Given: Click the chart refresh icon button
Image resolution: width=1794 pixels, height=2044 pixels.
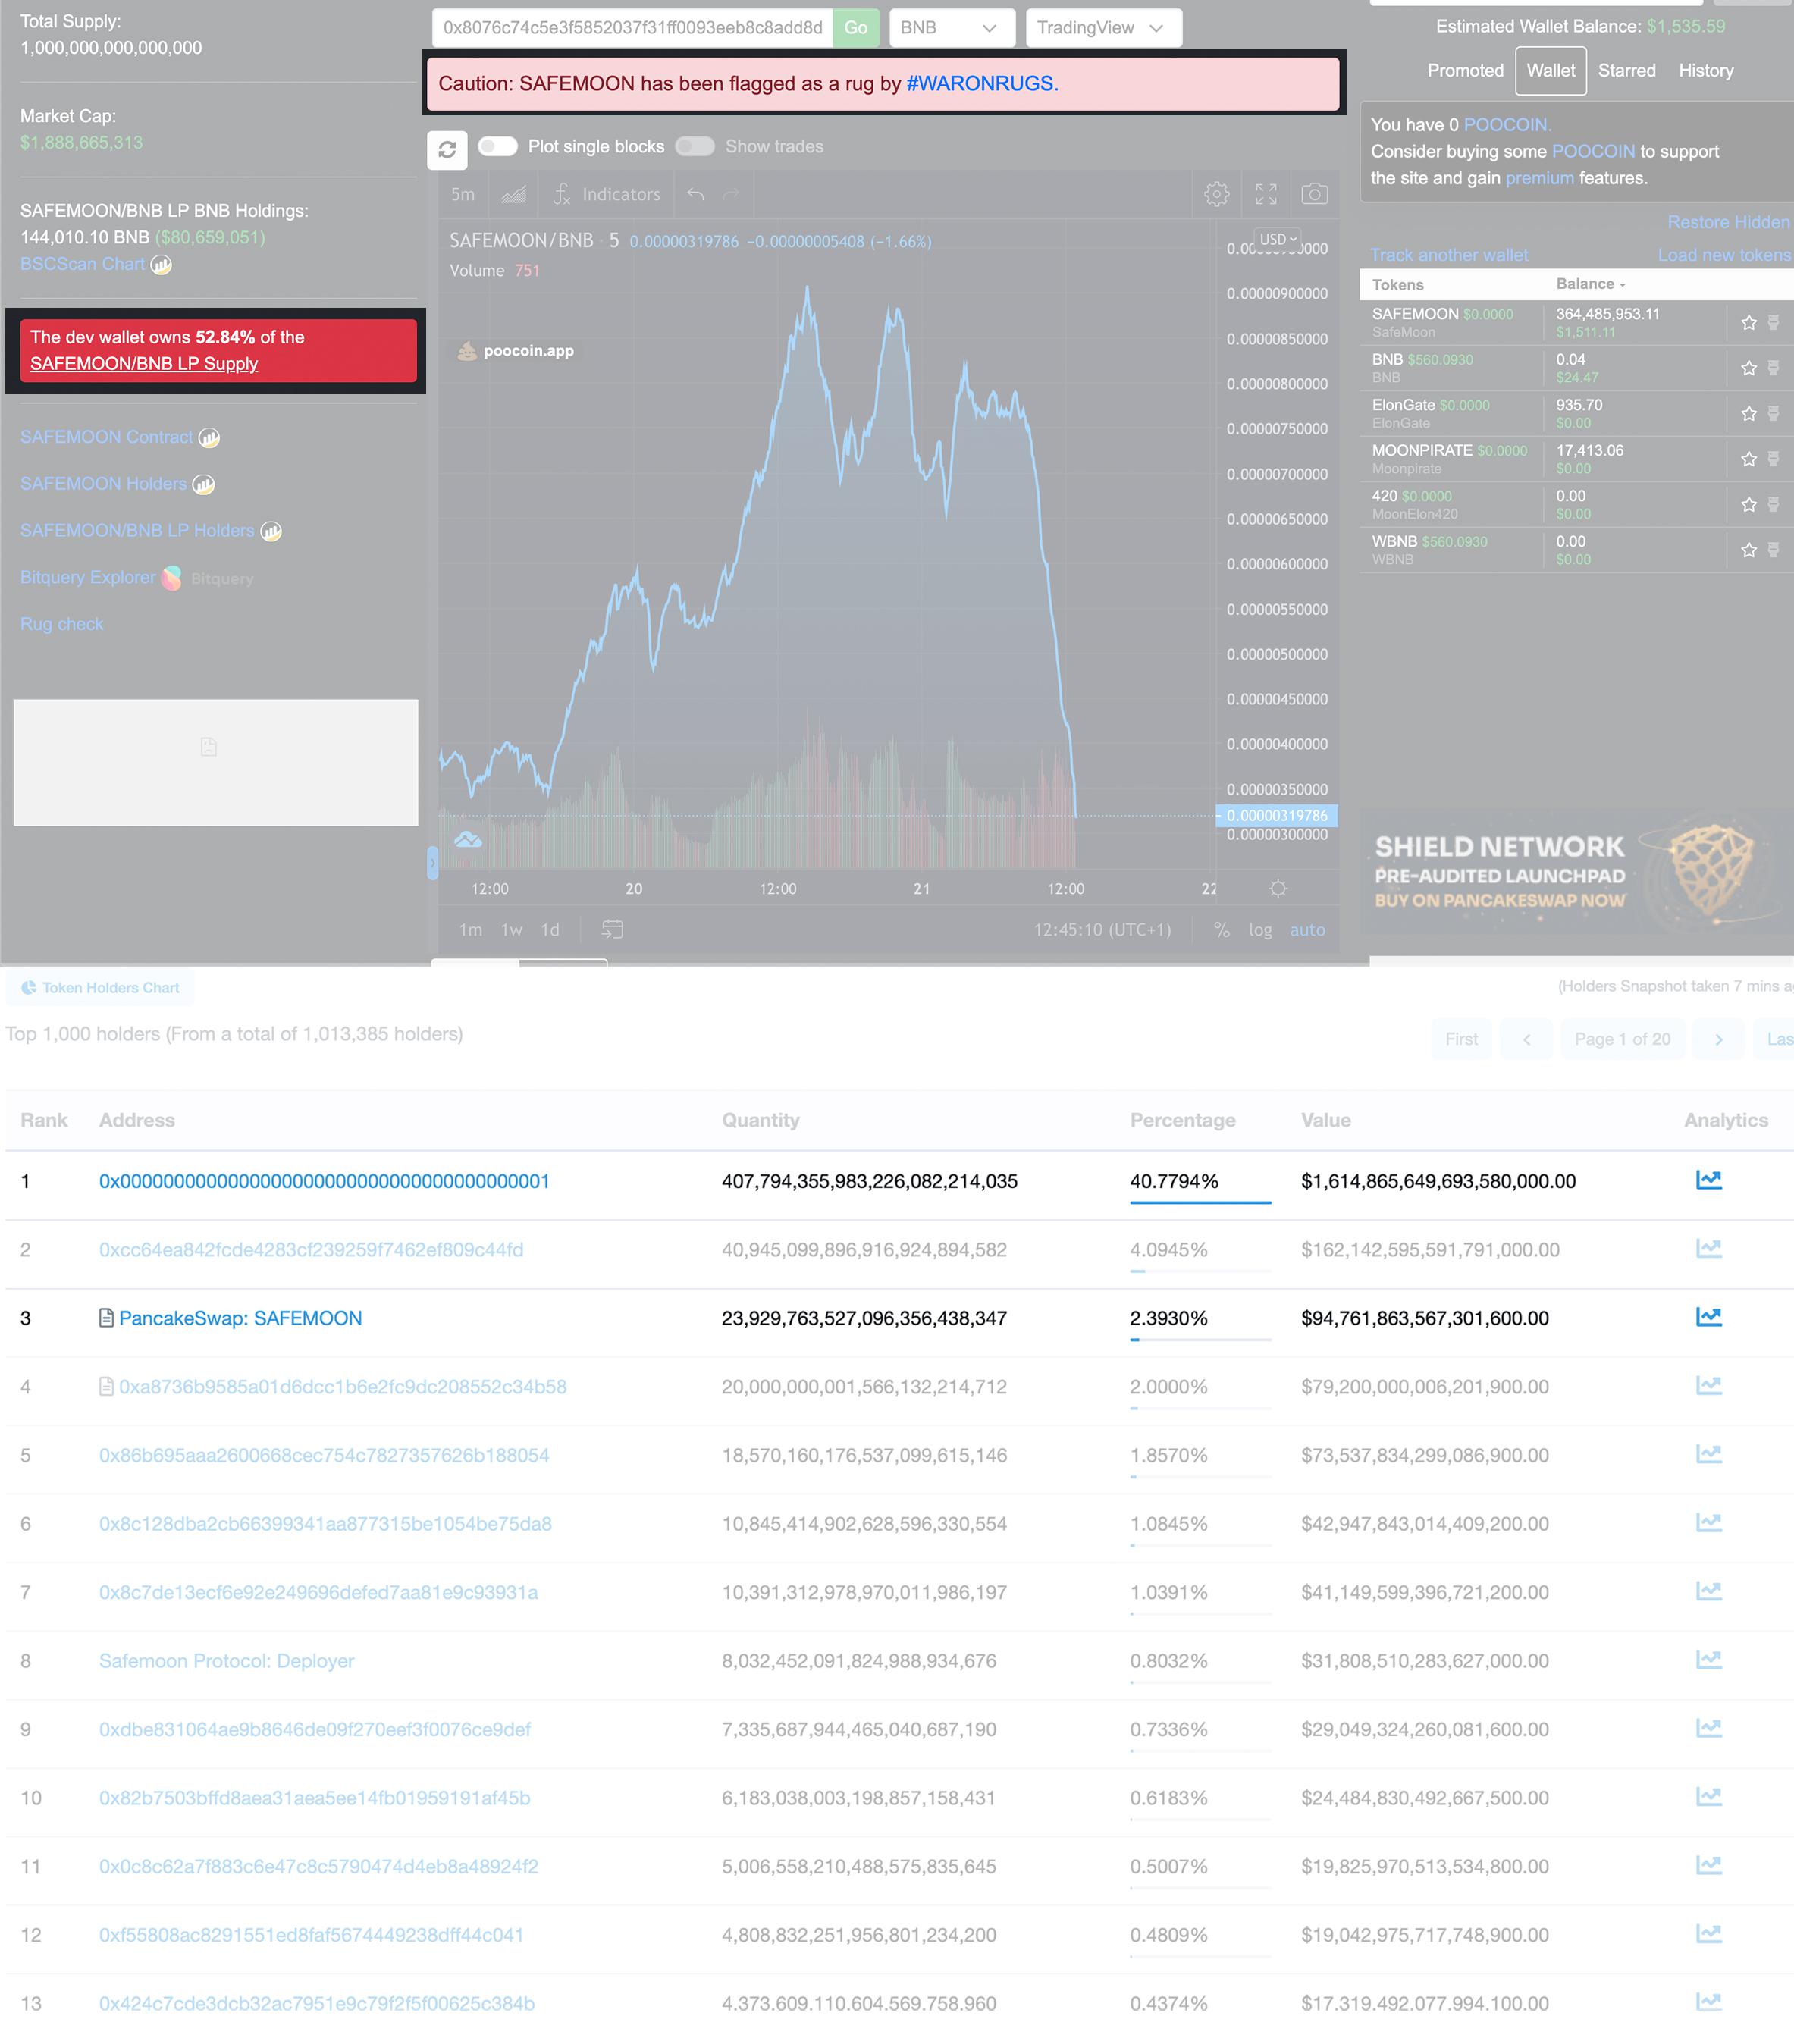Looking at the screenshot, I should tap(447, 148).
